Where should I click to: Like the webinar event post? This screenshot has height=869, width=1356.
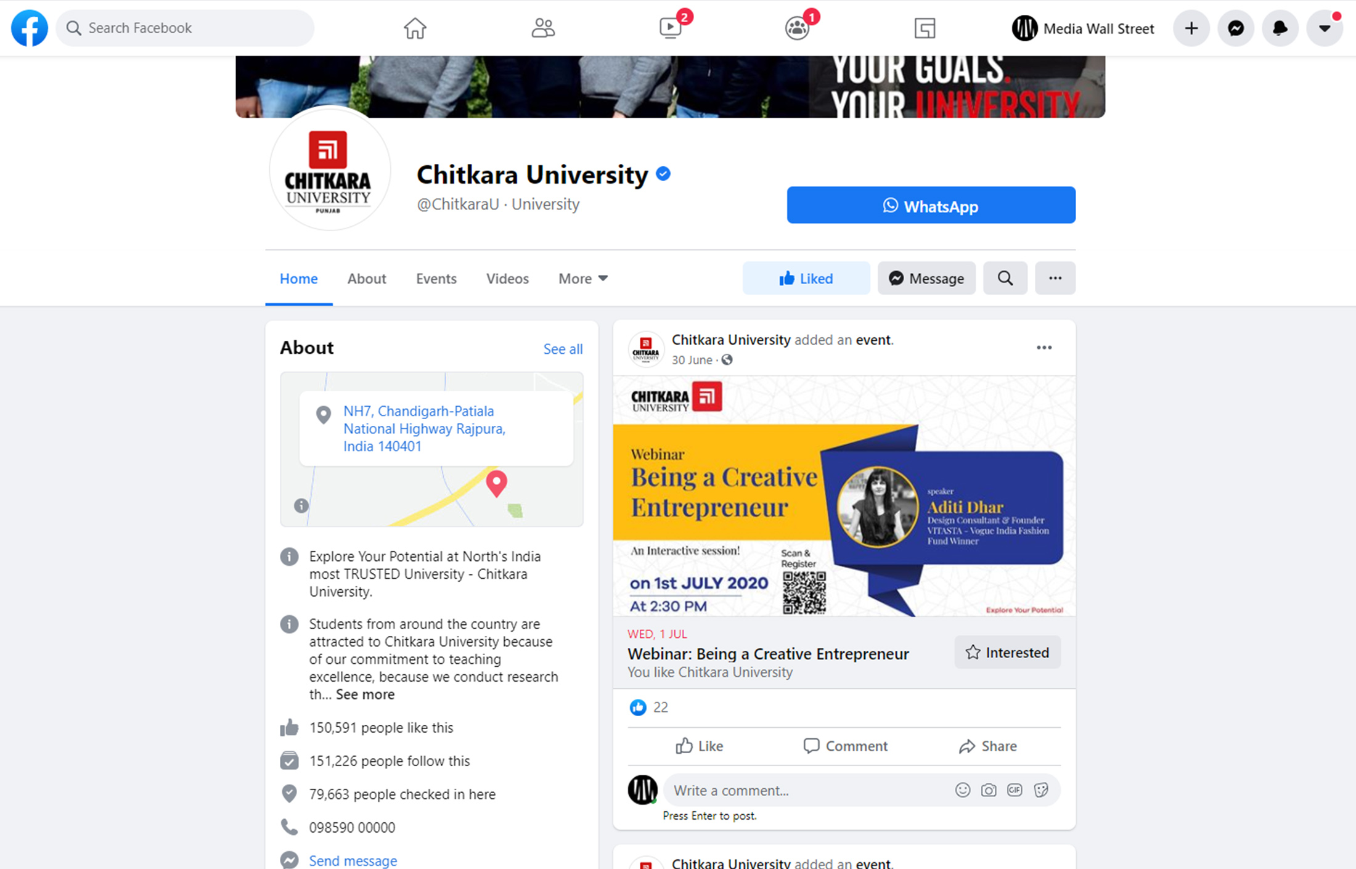point(700,746)
